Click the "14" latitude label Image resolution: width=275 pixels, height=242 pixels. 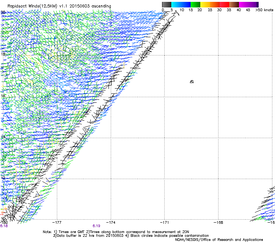3,137
